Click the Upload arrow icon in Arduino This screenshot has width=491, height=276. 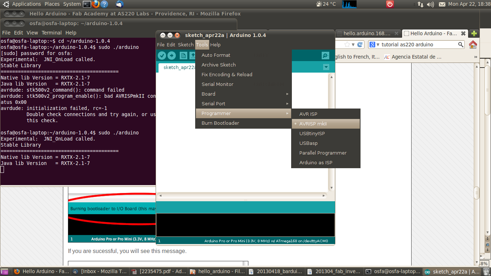171,55
